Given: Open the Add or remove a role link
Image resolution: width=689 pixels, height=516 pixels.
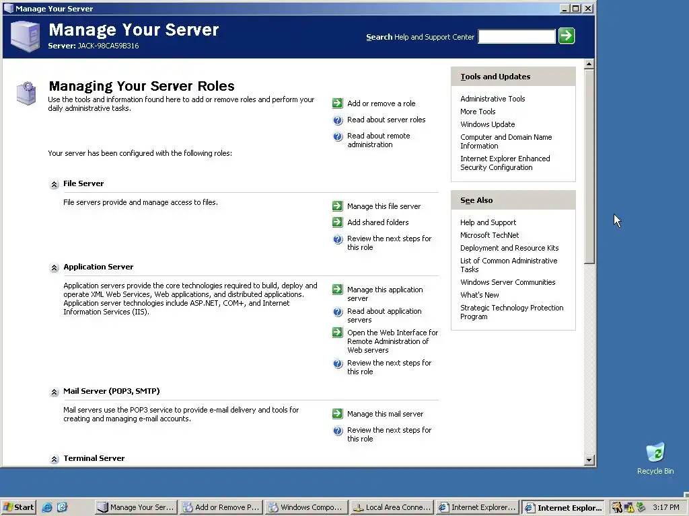Looking at the screenshot, I should tap(381, 103).
